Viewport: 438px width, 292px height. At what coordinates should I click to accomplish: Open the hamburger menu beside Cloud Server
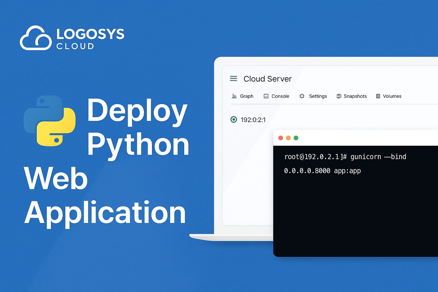[x=233, y=78]
